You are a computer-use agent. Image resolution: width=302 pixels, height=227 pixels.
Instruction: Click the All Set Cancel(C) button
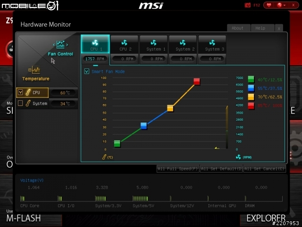(264, 169)
